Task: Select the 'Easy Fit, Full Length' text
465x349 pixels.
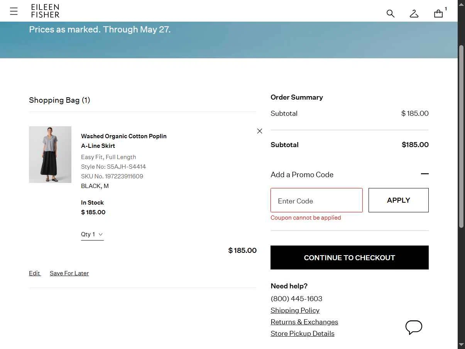Action: (108, 157)
